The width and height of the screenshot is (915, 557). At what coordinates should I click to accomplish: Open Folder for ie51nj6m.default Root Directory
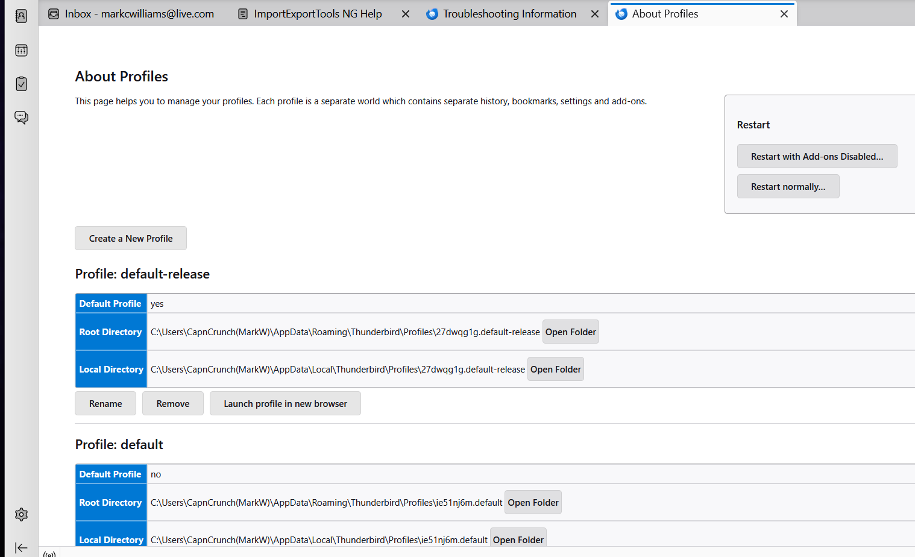[533, 502]
